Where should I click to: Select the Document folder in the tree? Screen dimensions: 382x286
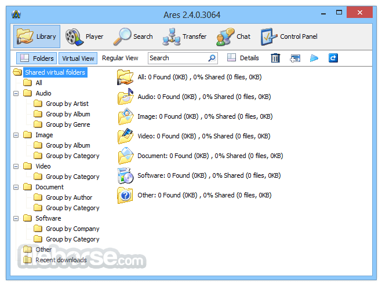(x=49, y=187)
